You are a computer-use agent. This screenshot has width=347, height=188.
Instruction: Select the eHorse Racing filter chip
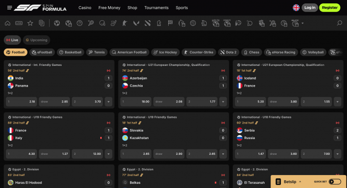tap(281, 52)
